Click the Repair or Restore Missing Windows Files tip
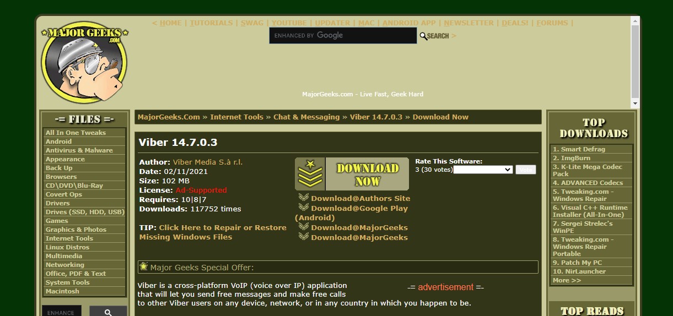 point(213,232)
